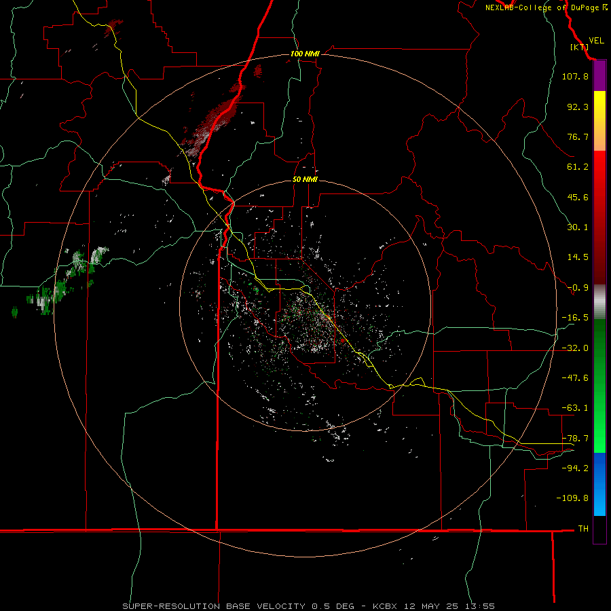Select the 76.7 legend value
This screenshot has width=611, height=611.
(578, 136)
